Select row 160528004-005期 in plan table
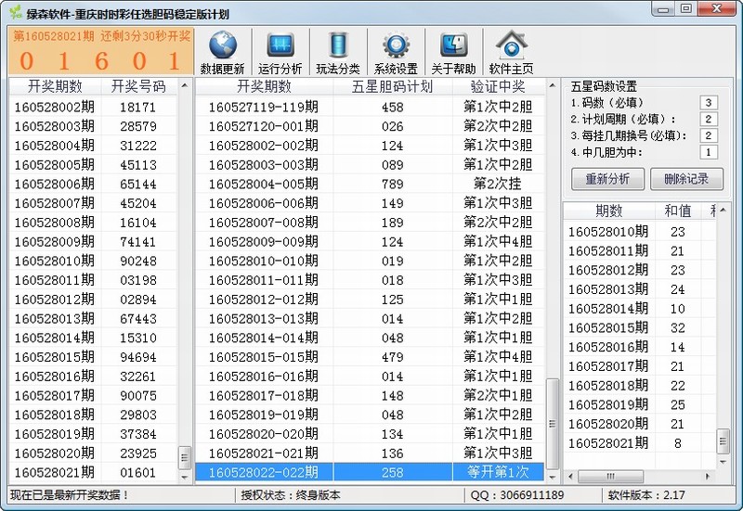Image resolution: width=743 pixels, height=511 pixels. tap(370, 183)
